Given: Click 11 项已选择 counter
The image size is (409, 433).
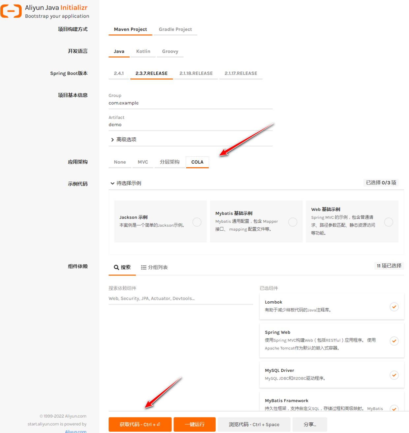Looking at the screenshot, I should tap(389, 266).
